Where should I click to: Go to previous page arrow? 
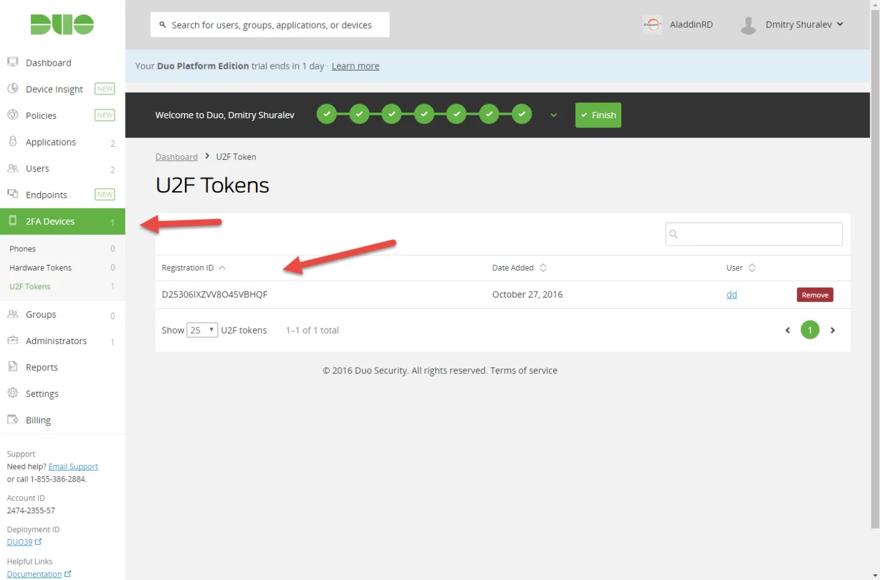(787, 331)
